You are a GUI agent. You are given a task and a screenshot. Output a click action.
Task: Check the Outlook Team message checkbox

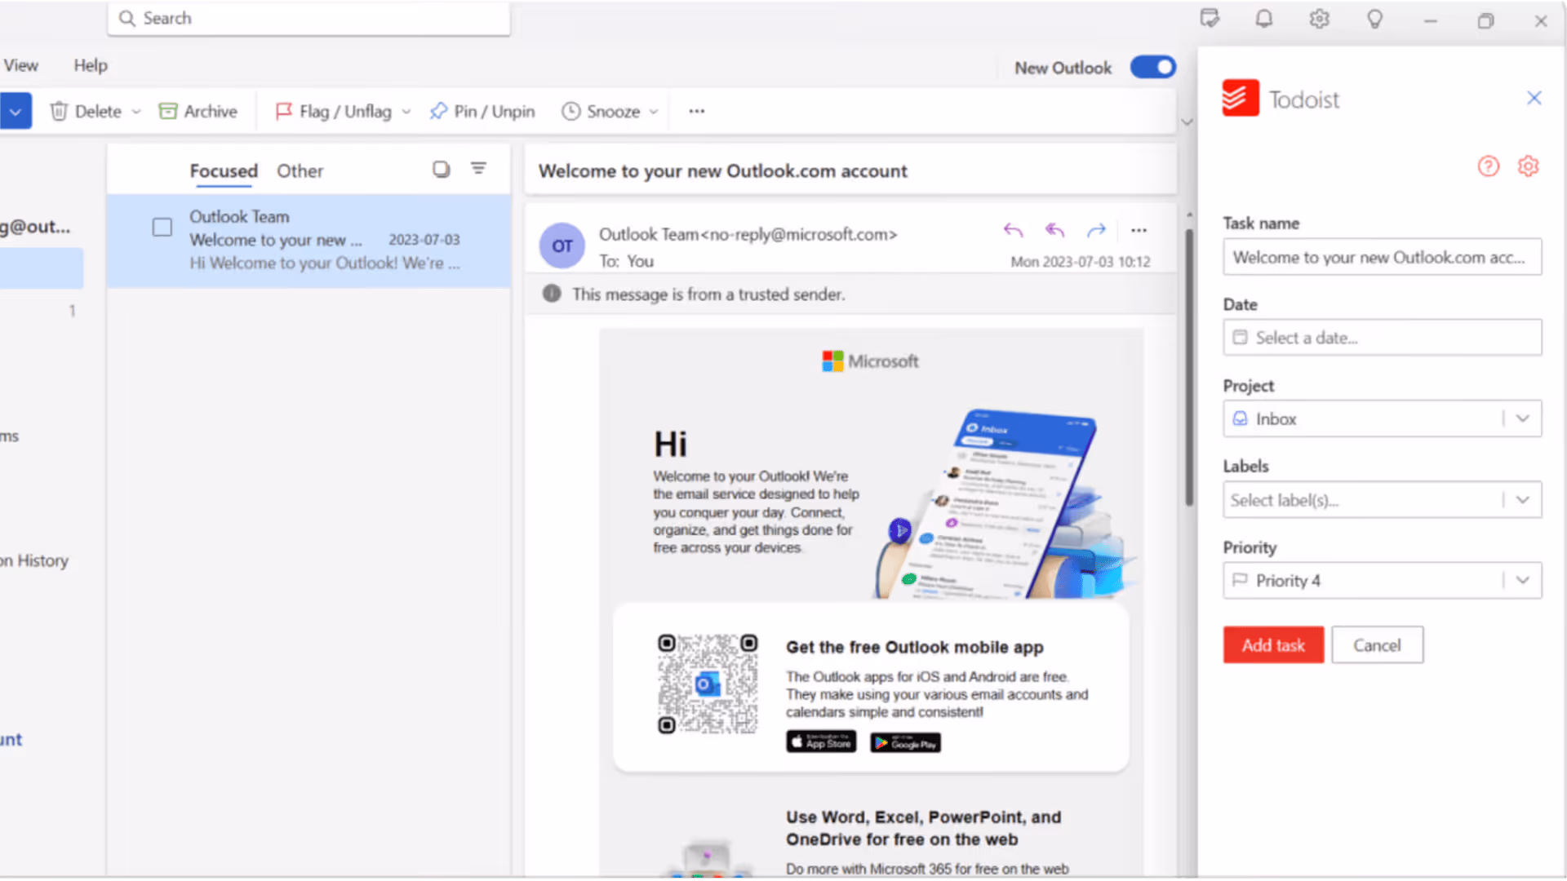click(x=162, y=227)
